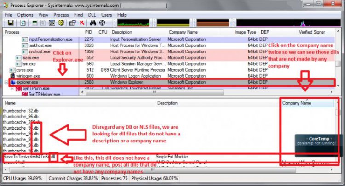Click the binoculars Find Handle or DLL icon
Viewport: 345px width, 186px height.
93,23
